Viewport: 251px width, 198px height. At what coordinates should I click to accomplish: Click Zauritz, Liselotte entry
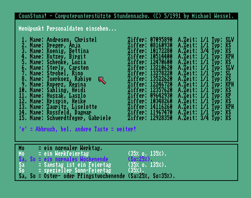click(126, 107)
